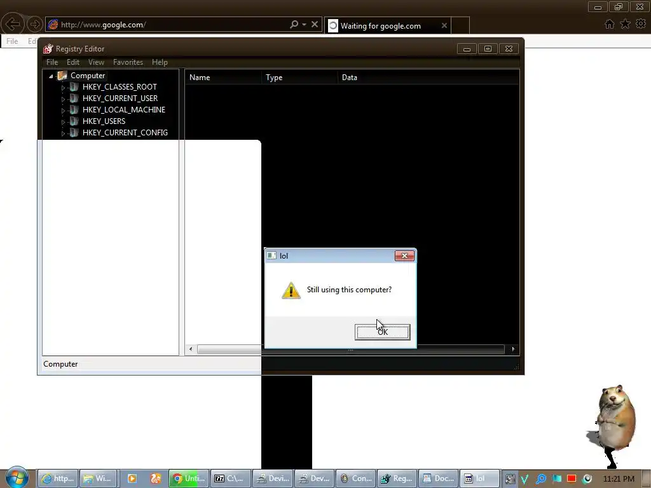Click the search magnifier in address bar
Screen dimensions: 651x488
click(294, 25)
